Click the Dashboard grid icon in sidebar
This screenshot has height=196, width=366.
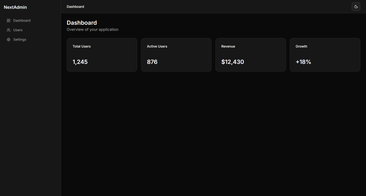(x=9, y=21)
